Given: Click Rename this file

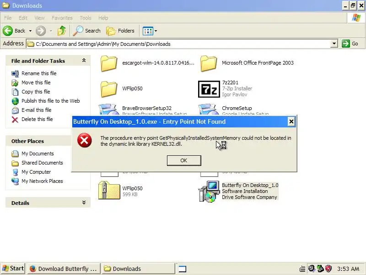Looking at the screenshot, I should coord(39,73).
